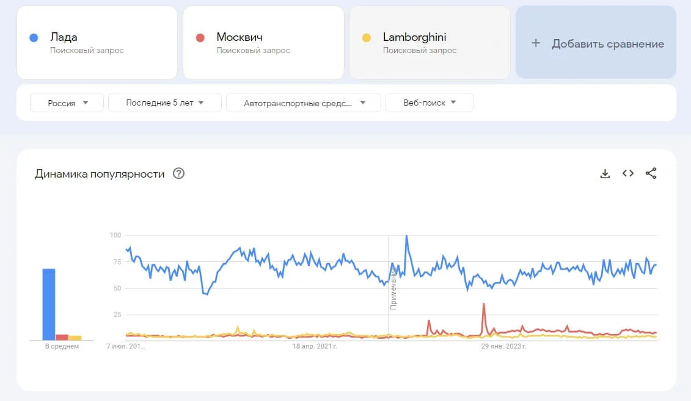The width and height of the screenshot is (691, 401).
Task: Click Добавить сравнение button
Action: point(607,43)
